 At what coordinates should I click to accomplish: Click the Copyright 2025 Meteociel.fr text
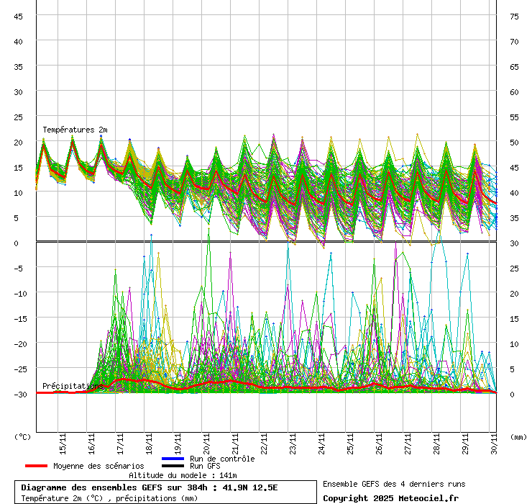click(x=390, y=498)
